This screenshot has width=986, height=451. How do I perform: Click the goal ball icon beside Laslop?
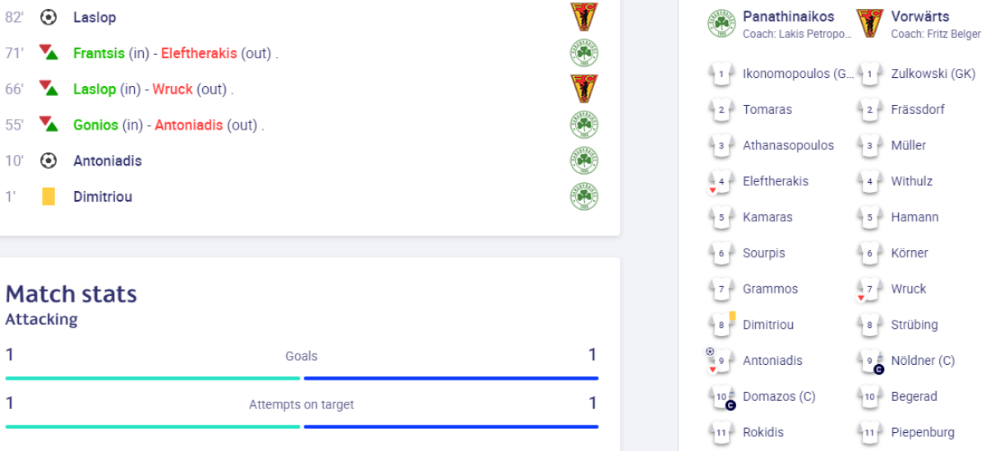(48, 17)
